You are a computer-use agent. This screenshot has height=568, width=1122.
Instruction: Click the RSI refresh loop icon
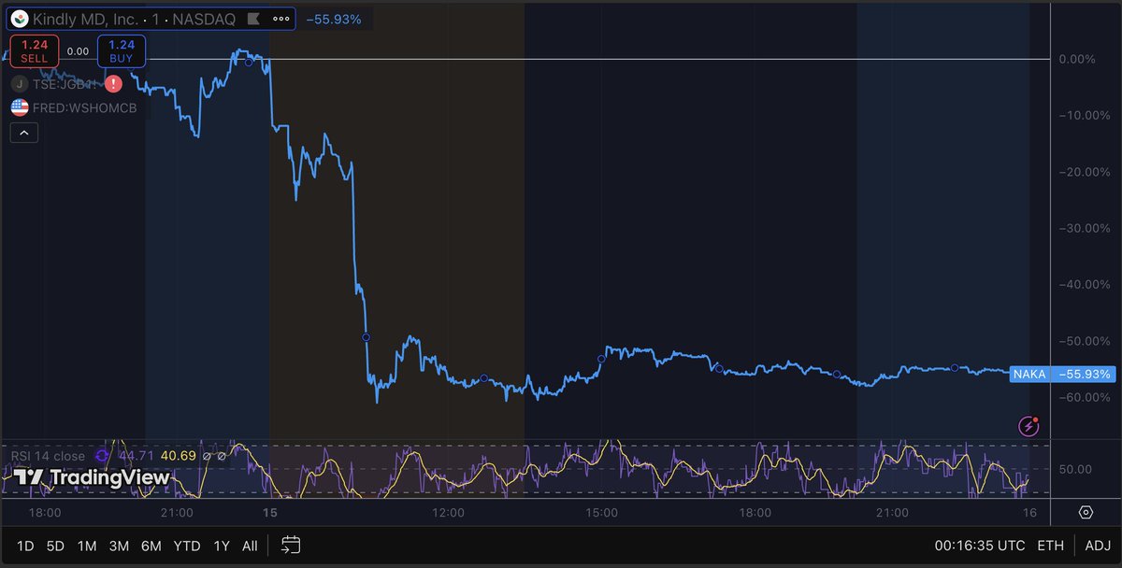103,456
